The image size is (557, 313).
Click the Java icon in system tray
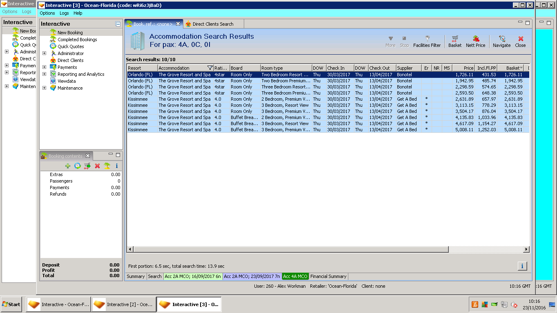(475, 304)
